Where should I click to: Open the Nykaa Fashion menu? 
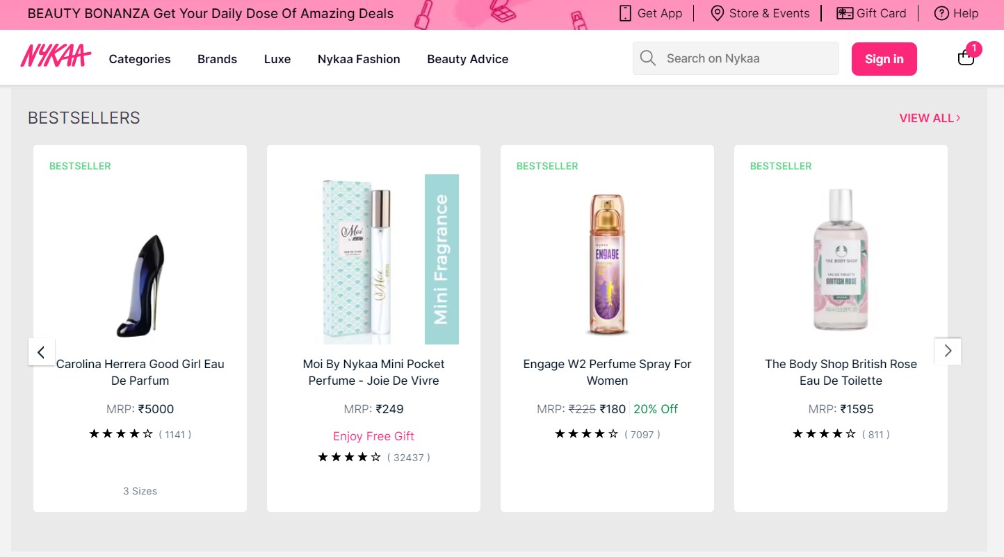pyautogui.click(x=359, y=59)
